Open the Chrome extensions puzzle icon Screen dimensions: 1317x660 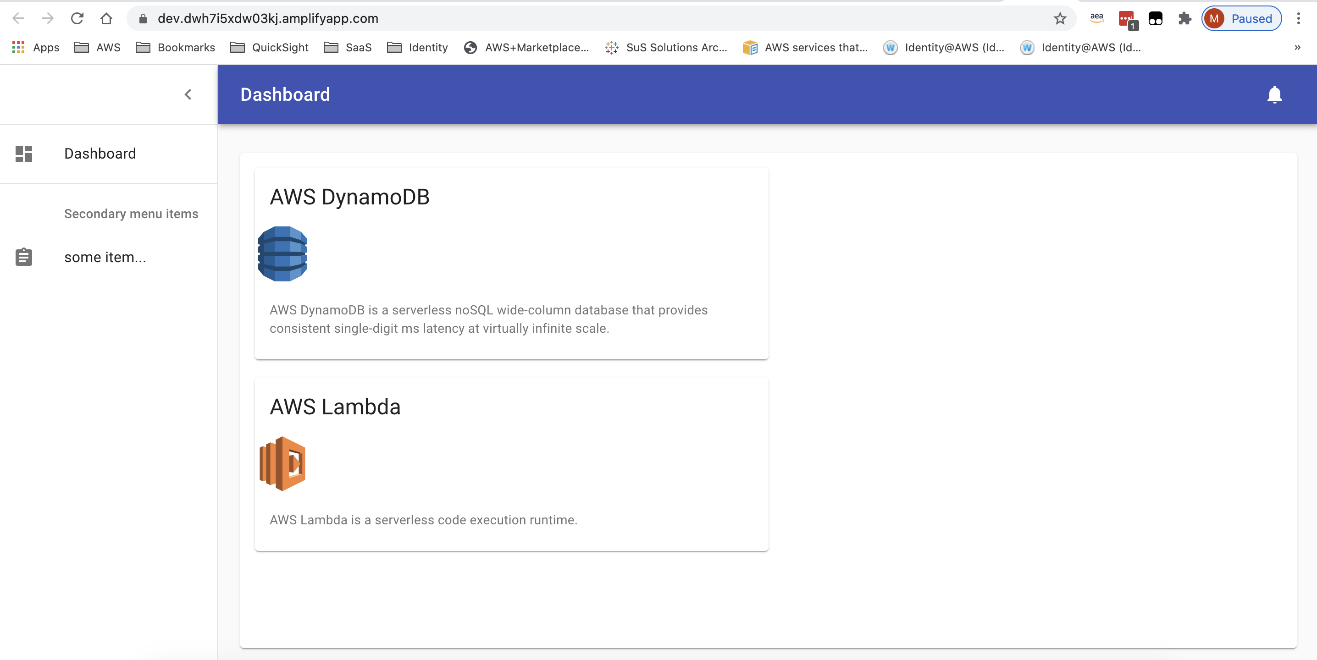(1184, 19)
